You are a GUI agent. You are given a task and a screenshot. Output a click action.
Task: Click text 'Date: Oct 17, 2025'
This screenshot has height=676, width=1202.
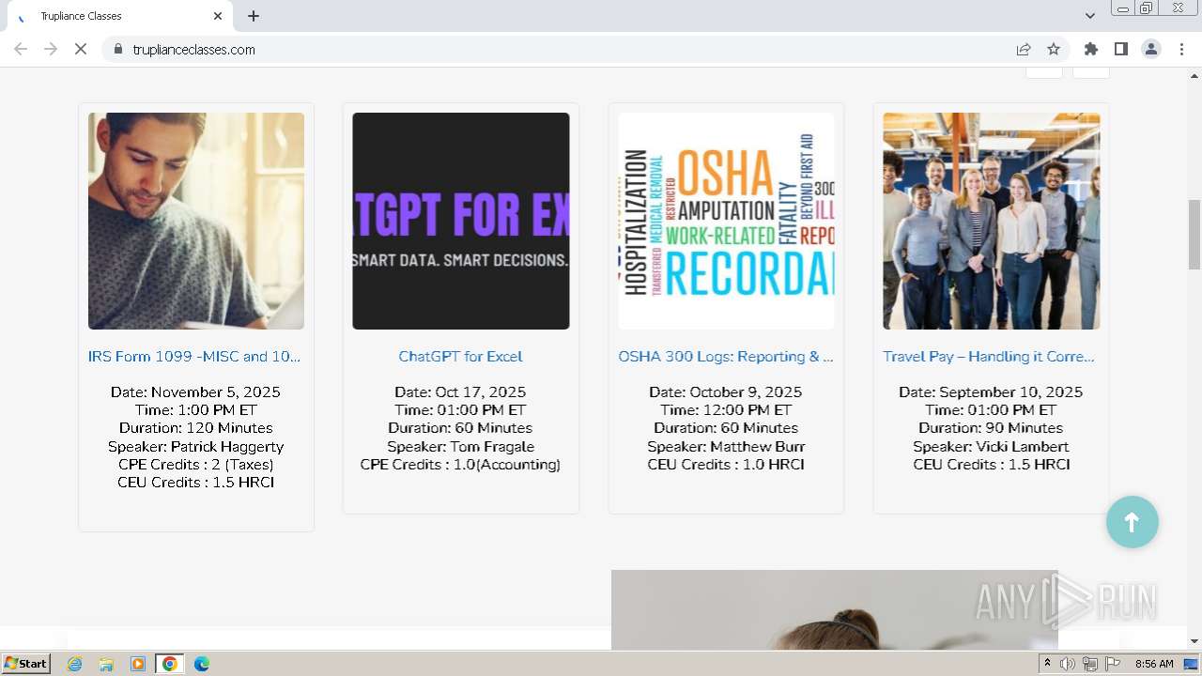point(460,392)
